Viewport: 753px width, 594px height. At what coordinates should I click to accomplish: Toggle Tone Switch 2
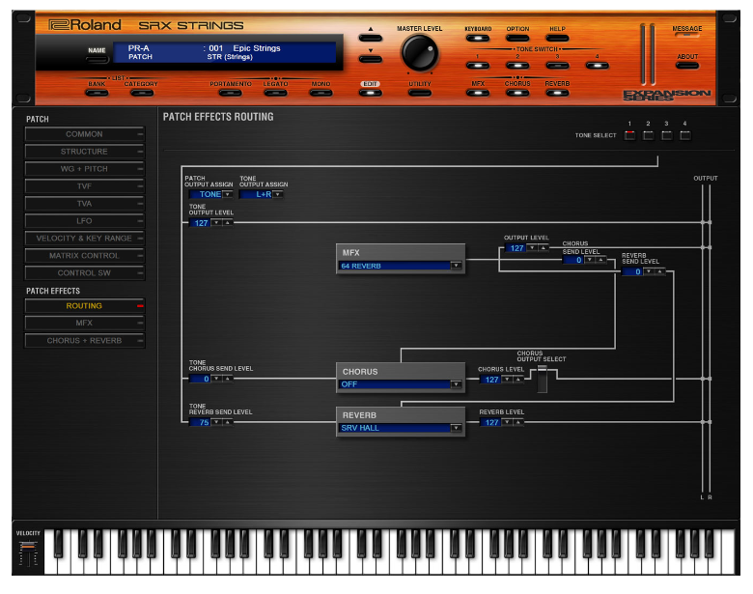[517, 65]
